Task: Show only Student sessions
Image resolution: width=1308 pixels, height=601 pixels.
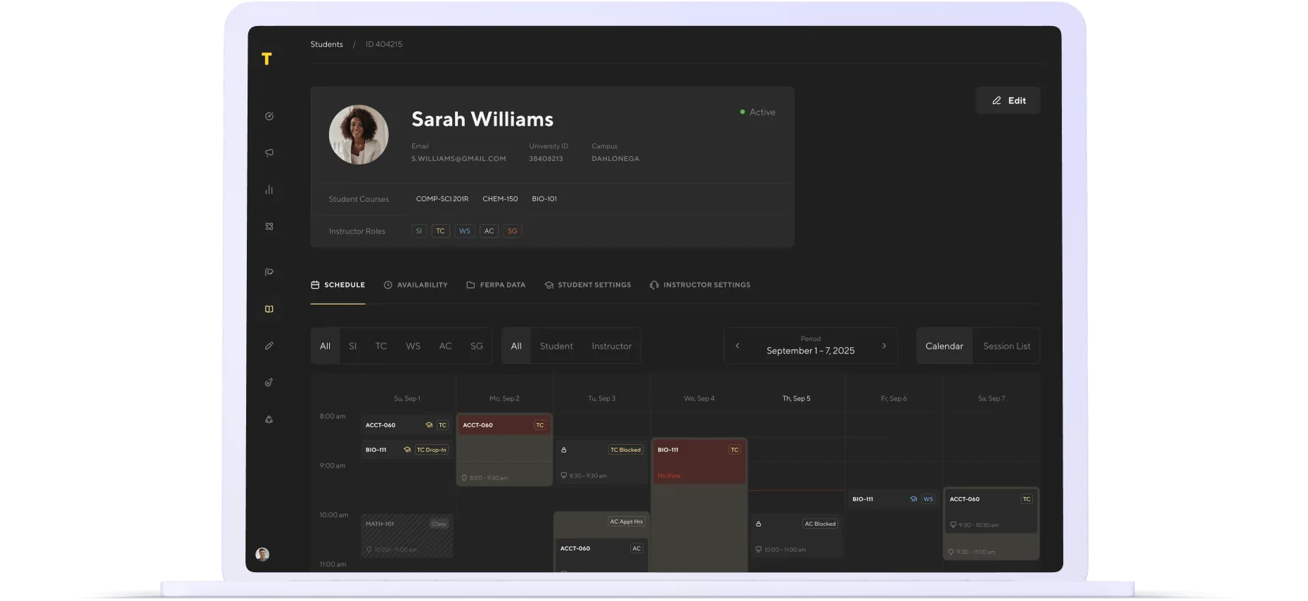Action: coord(556,346)
